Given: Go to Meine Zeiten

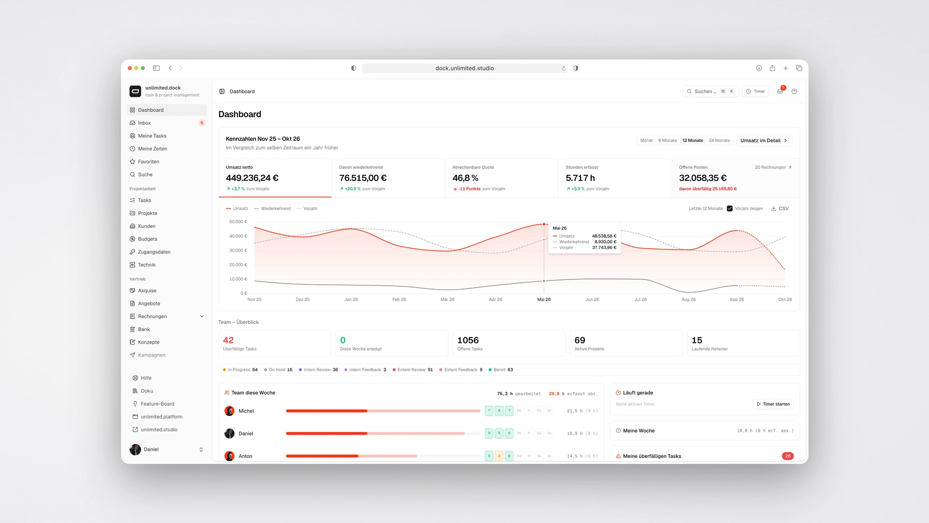Looking at the screenshot, I should pos(167,149).
